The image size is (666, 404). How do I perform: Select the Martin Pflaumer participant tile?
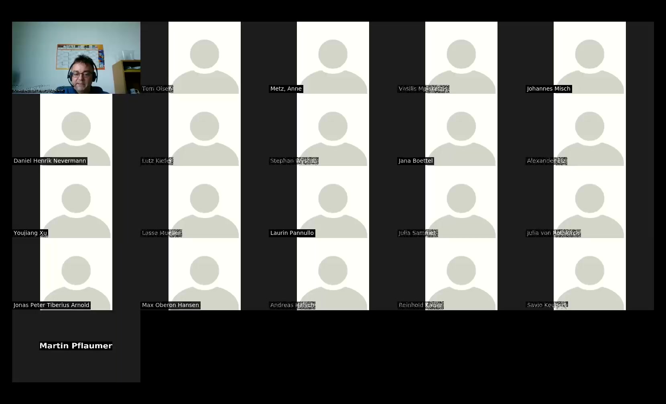[76, 346]
